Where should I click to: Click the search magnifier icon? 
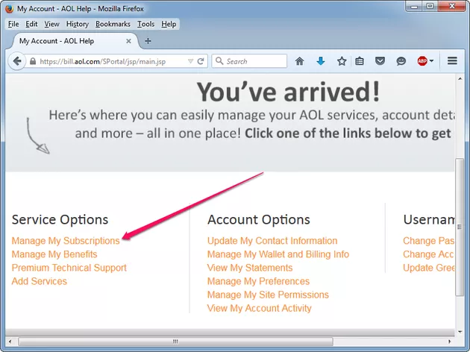[219, 61]
